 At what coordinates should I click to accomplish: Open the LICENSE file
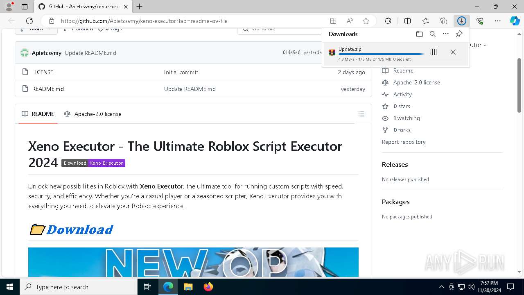(43, 72)
